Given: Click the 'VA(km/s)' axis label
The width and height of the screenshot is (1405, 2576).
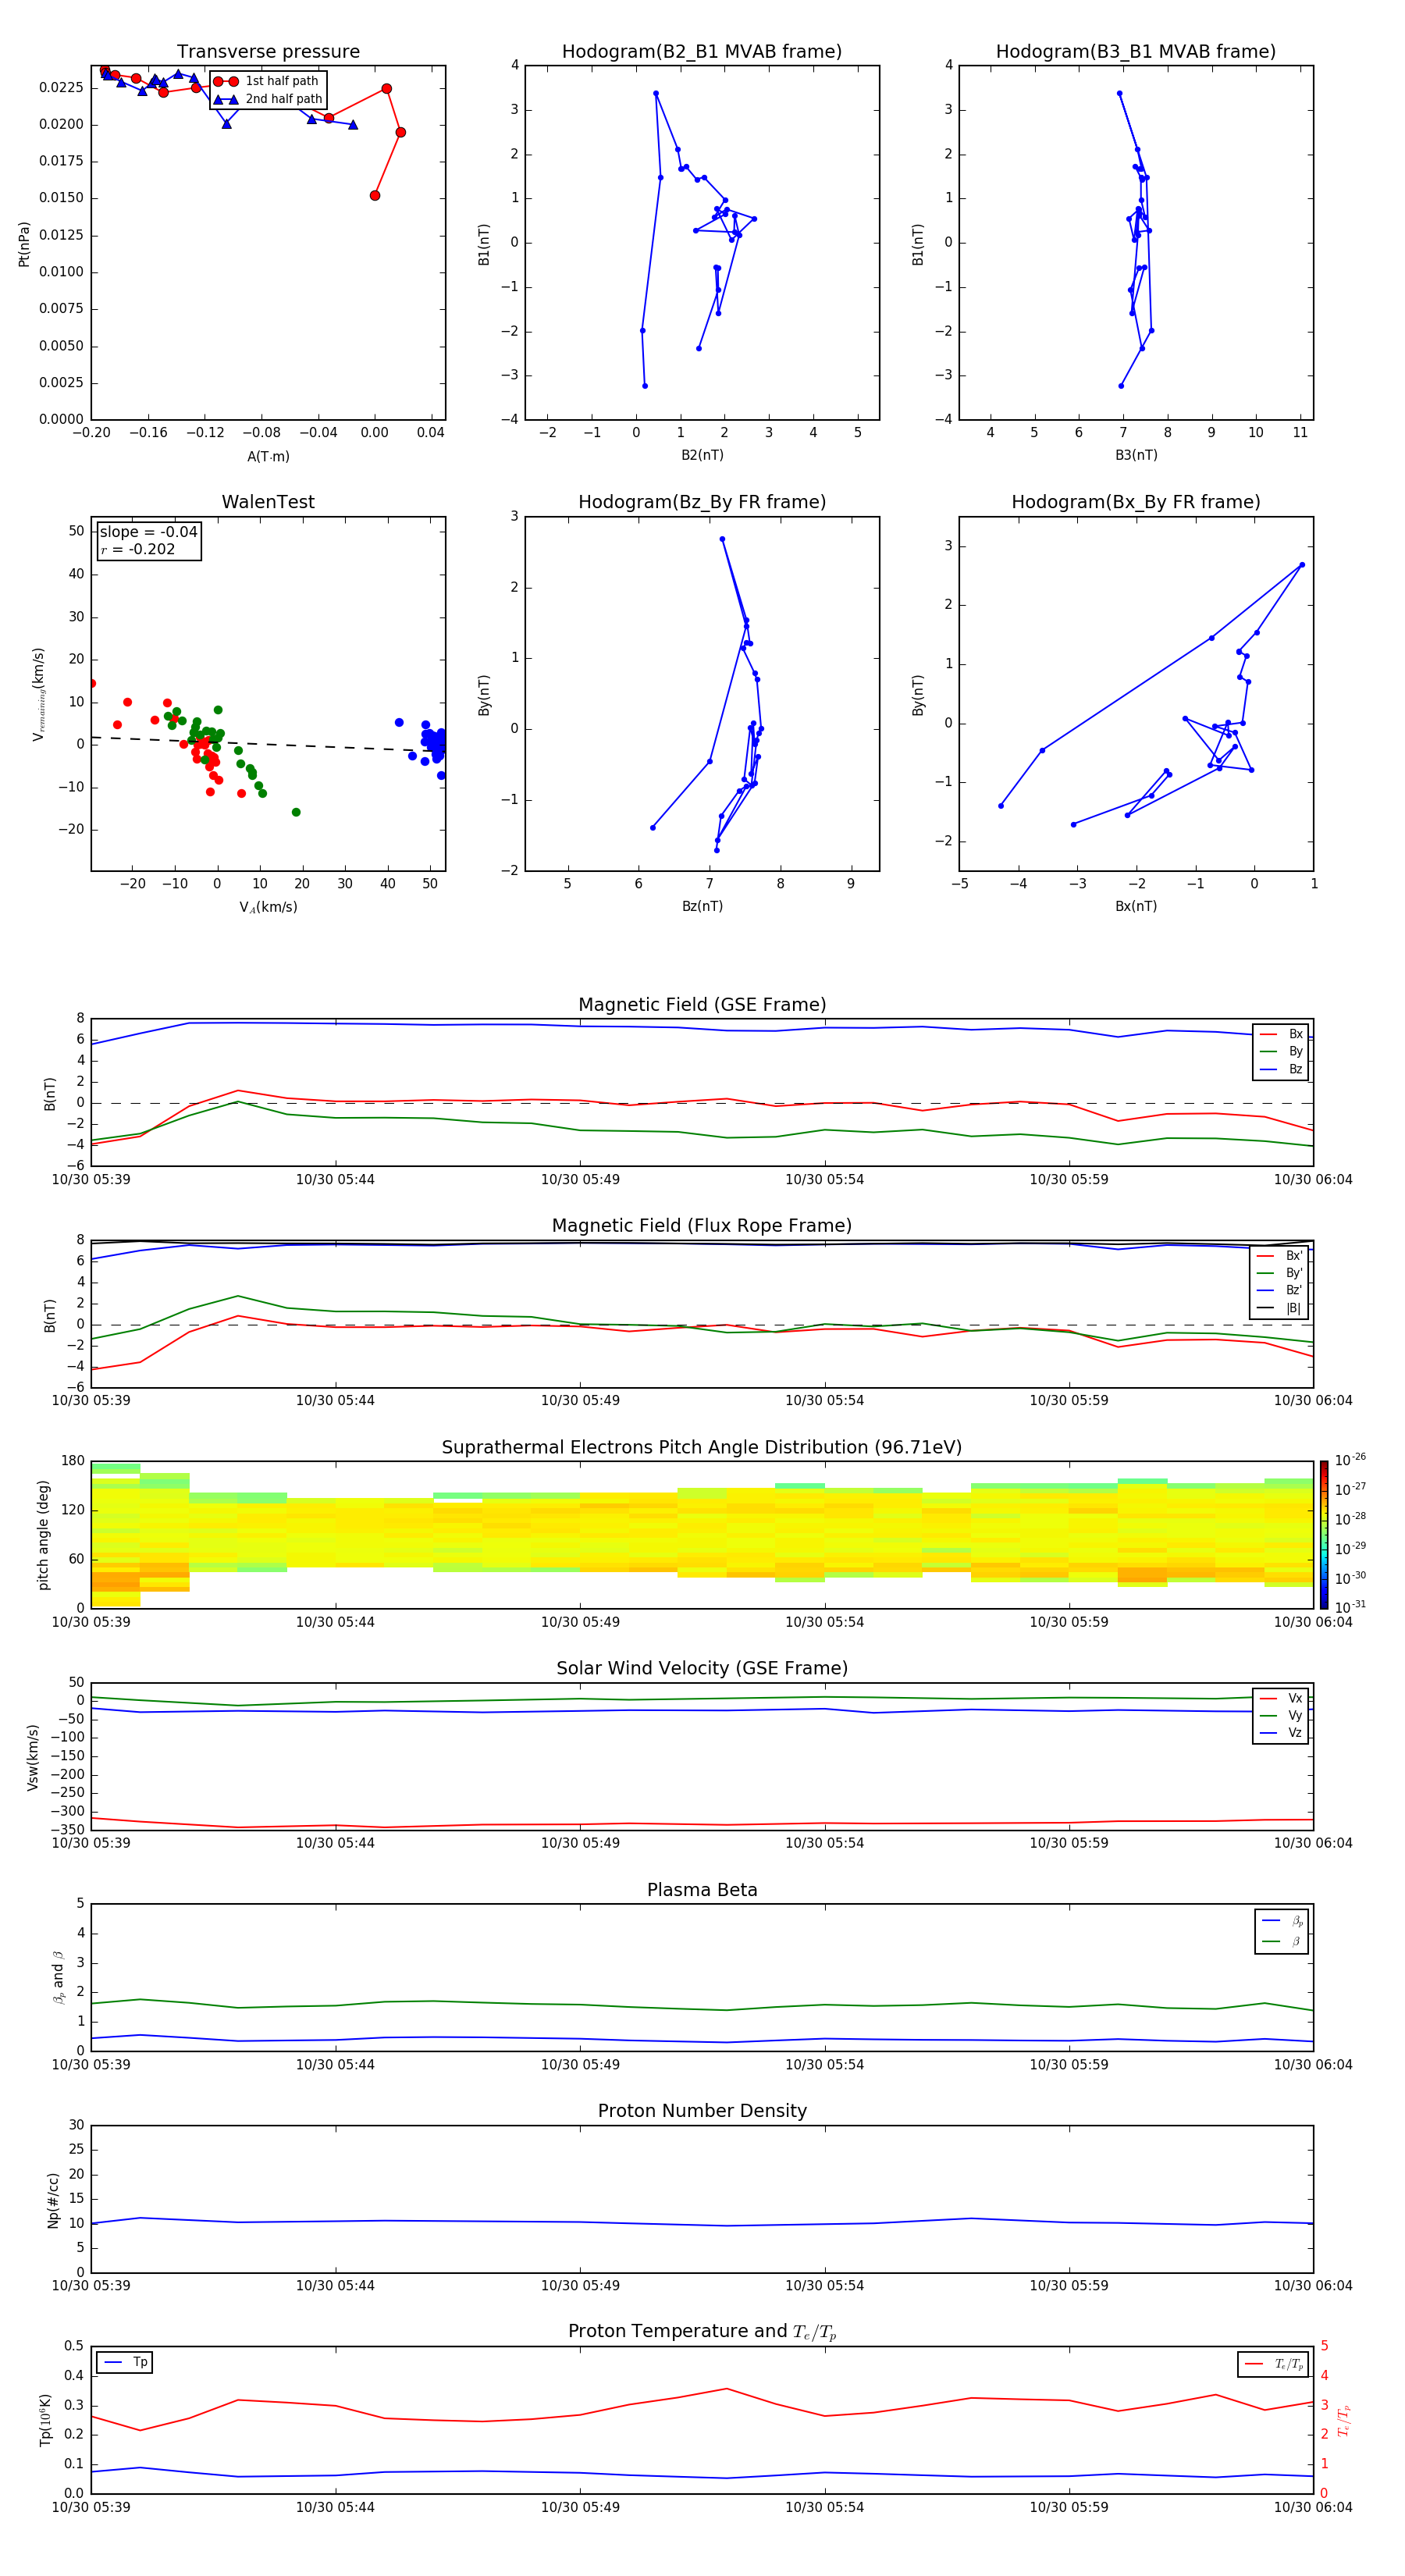Looking at the screenshot, I should pos(268,907).
